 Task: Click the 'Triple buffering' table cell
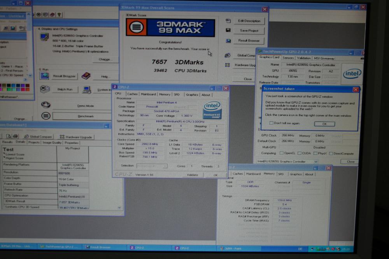click(73, 185)
